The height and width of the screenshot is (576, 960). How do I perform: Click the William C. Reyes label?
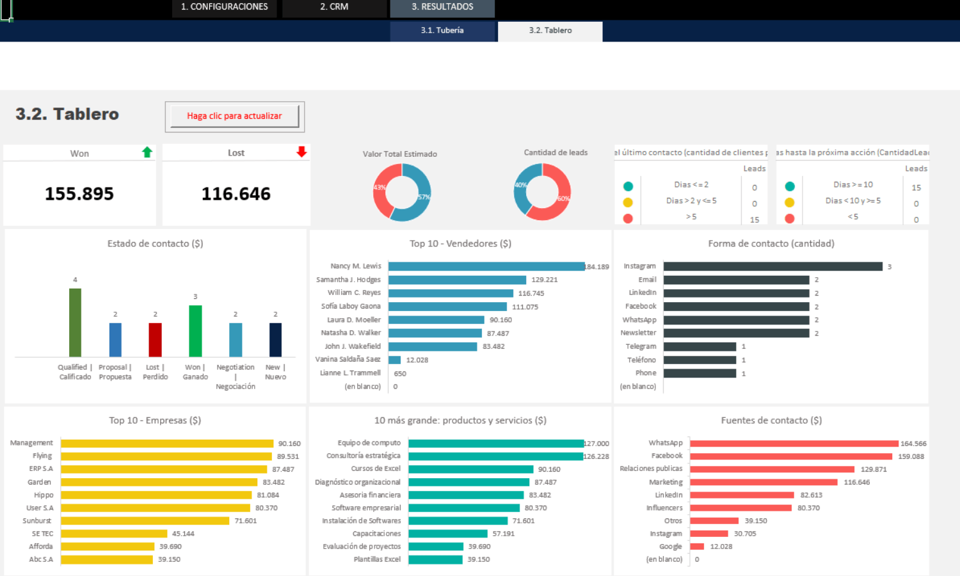(354, 292)
